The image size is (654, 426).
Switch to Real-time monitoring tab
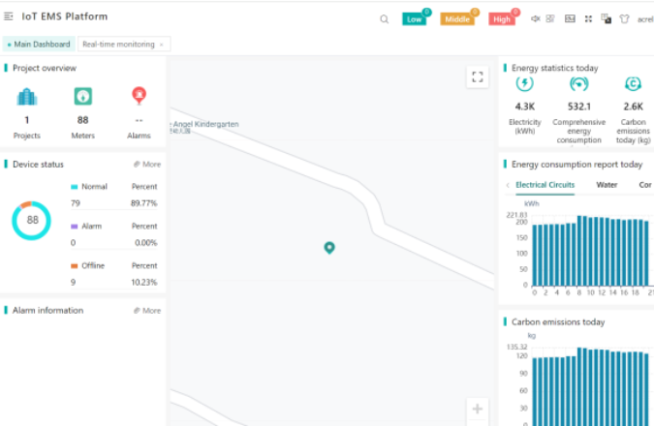click(118, 45)
